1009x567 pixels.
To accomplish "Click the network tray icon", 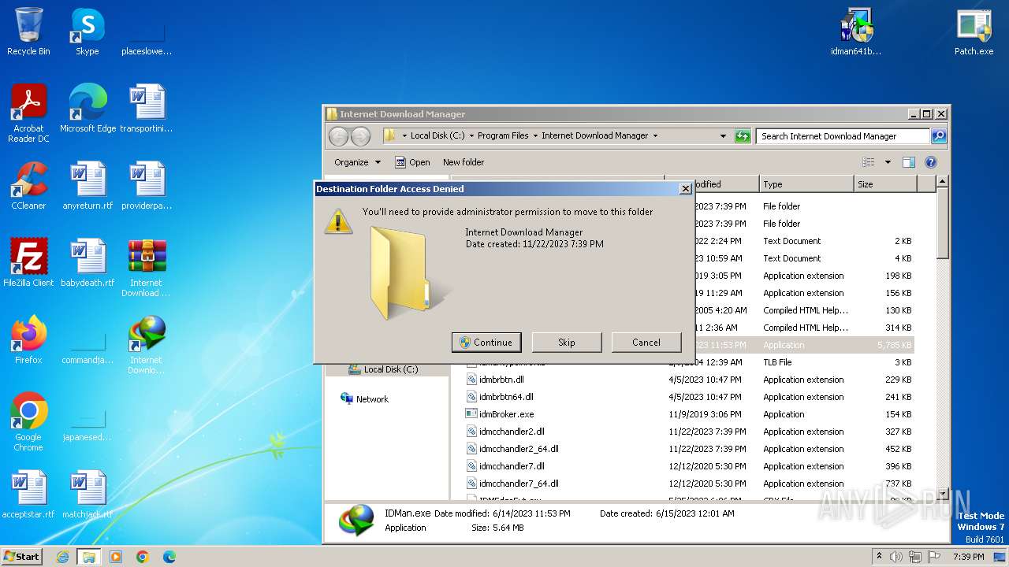I will [915, 557].
